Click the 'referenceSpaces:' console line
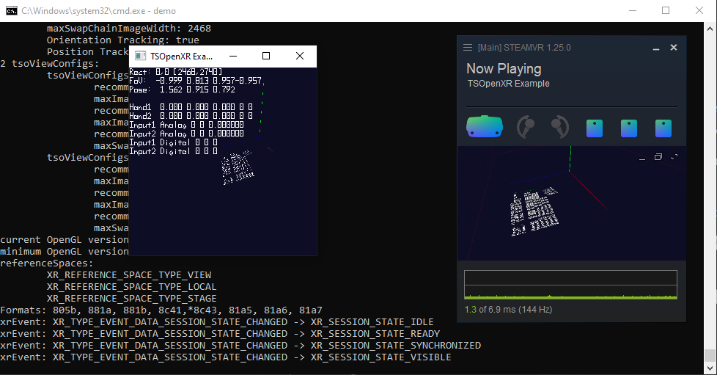The width and height of the screenshot is (717, 375). 47,263
